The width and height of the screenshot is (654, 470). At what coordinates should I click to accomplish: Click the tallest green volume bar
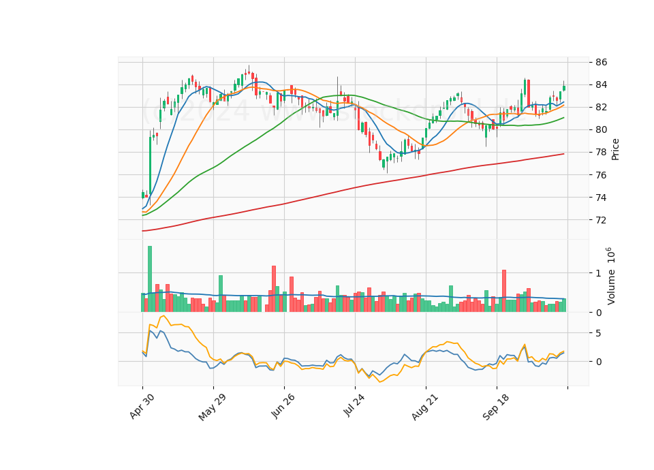[x=150, y=279]
